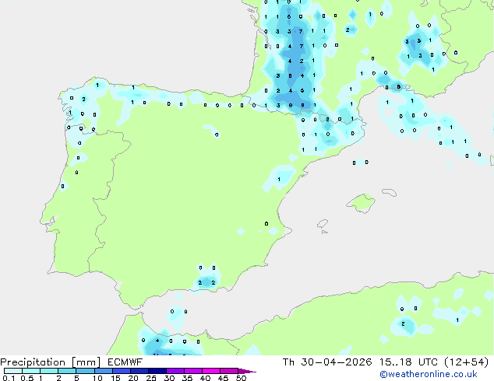Click the date 'Th 30-04-2026'
The image size is (494, 381).
click(327, 362)
